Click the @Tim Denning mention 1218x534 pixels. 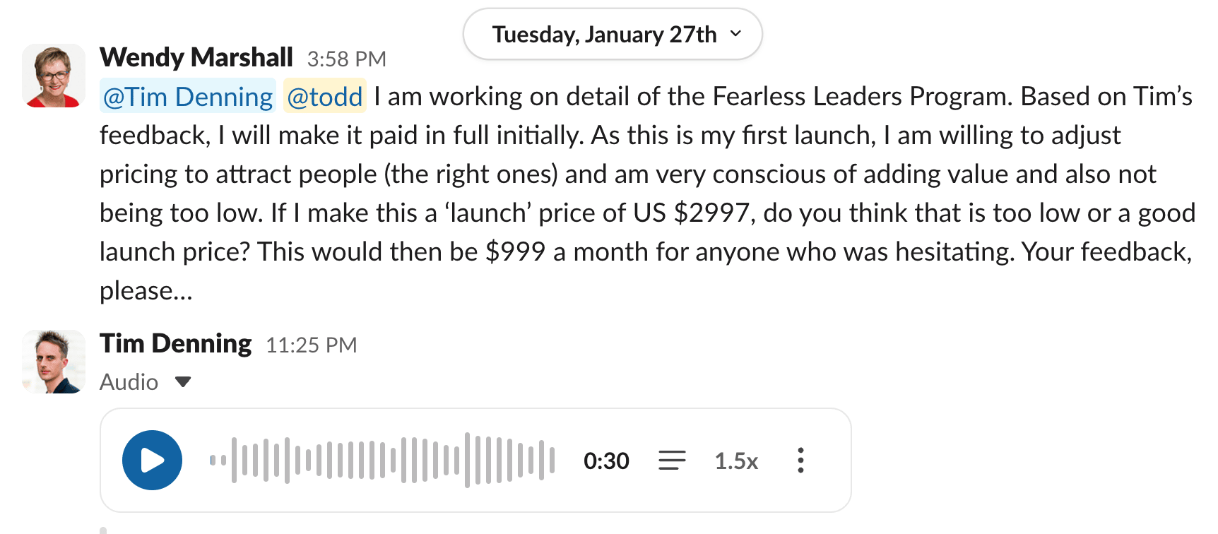pyautogui.click(x=188, y=97)
